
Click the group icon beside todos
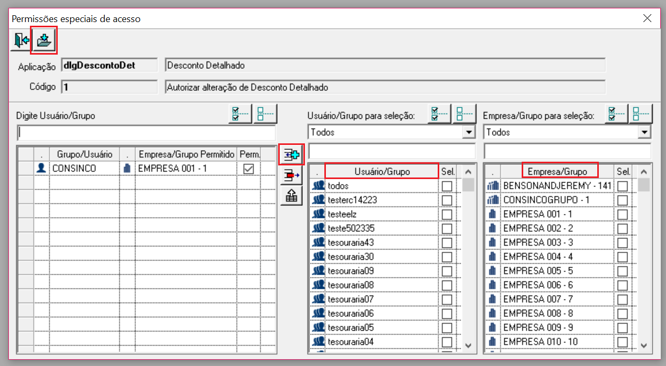click(318, 185)
